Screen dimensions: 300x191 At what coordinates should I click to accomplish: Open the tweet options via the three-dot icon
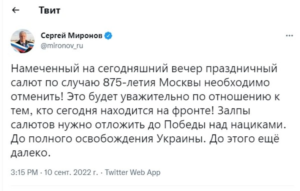(x=290, y=35)
